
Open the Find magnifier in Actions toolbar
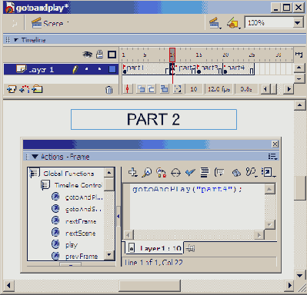(147, 172)
